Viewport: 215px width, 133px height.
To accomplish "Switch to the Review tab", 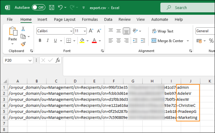I will pos(125,19).
